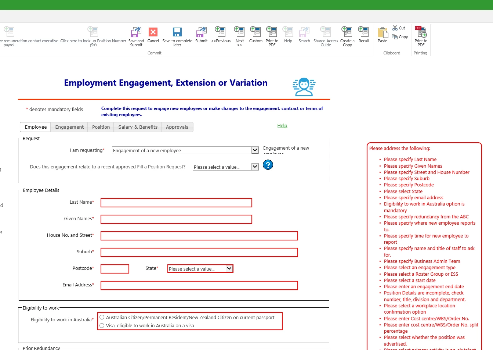
Task: Open the Shared Access Guide icon
Action: [326, 32]
